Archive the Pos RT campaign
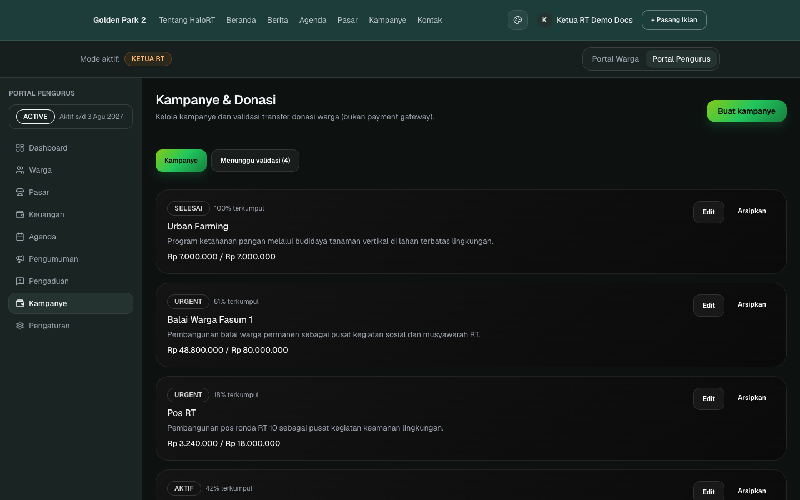The width and height of the screenshot is (800, 500). [752, 398]
